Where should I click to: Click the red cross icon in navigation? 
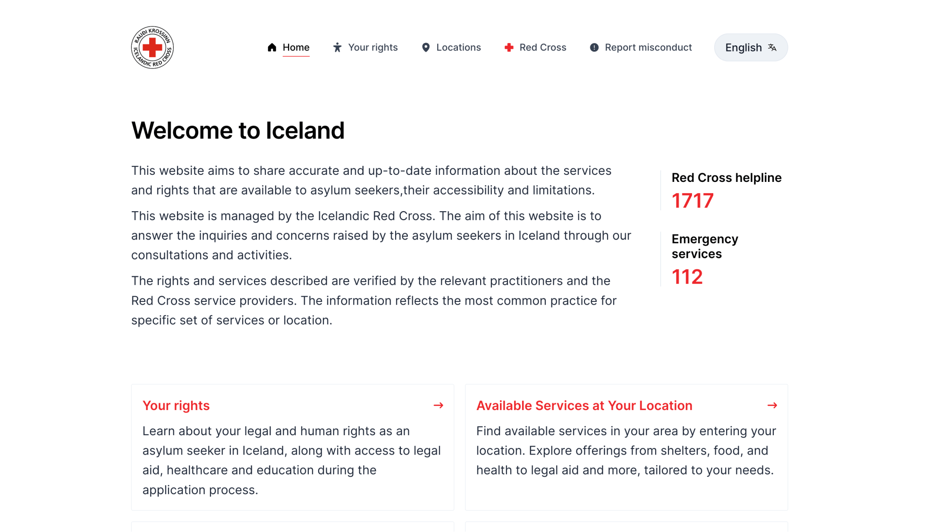pyautogui.click(x=509, y=47)
